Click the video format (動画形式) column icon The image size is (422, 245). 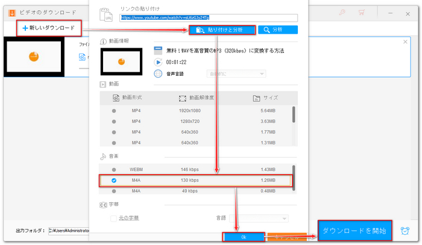click(116, 98)
